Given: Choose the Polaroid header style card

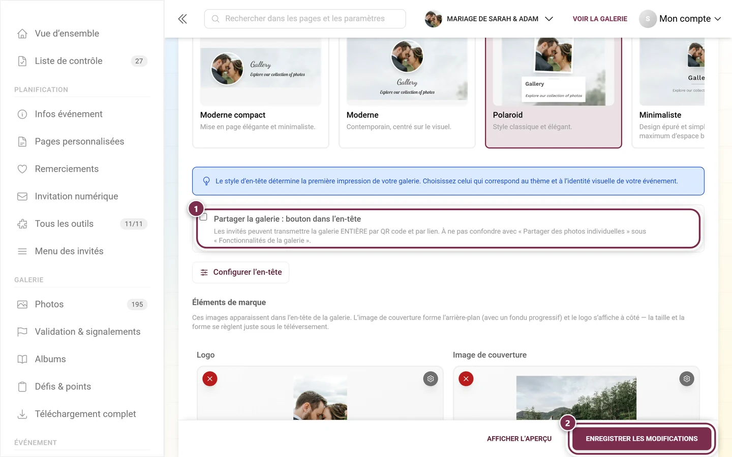Looking at the screenshot, I should point(554,92).
